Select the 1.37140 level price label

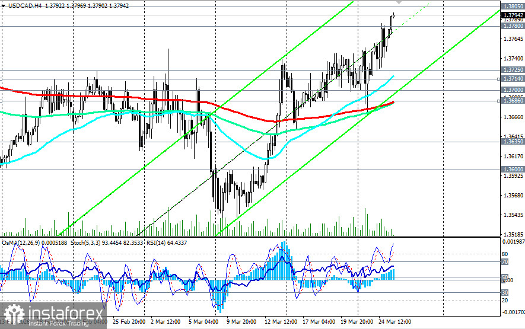(513, 79)
